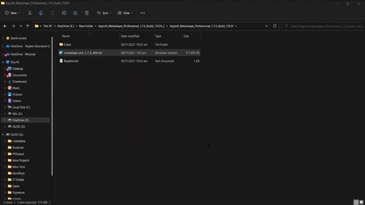Select the Crack folder icon
Viewport: 365px width, 205px height.
tap(61, 44)
